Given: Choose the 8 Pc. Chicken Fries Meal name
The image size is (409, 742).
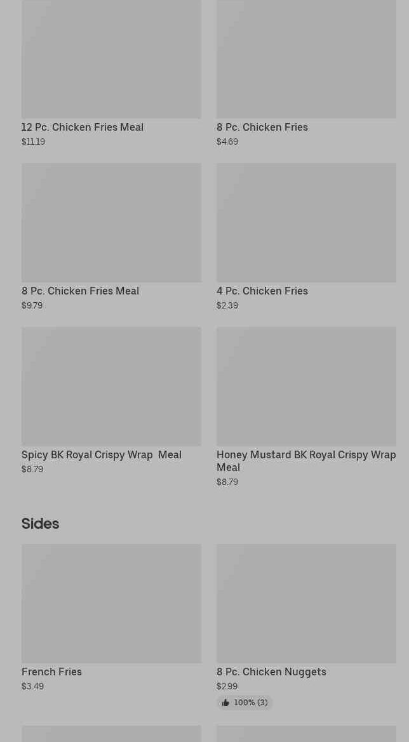Looking at the screenshot, I should 80,291.
